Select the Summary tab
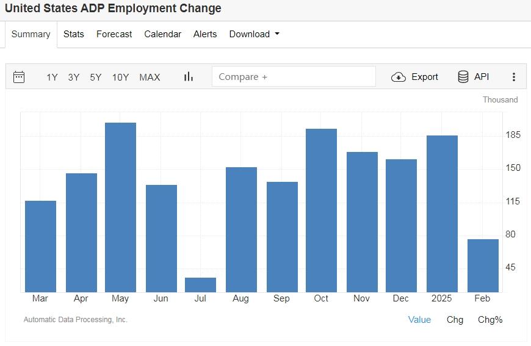531x346 pixels. pyautogui.click(x=31, y=34)
